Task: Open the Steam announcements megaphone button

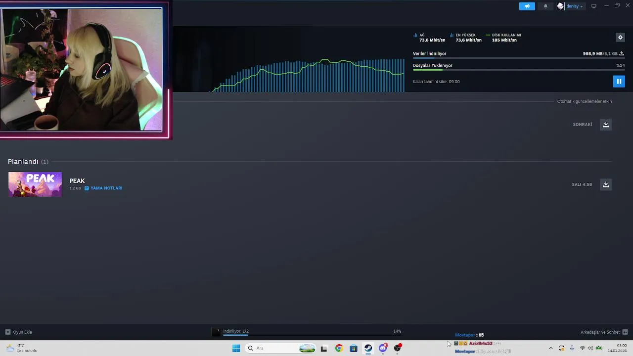Action: pos(527,6)
